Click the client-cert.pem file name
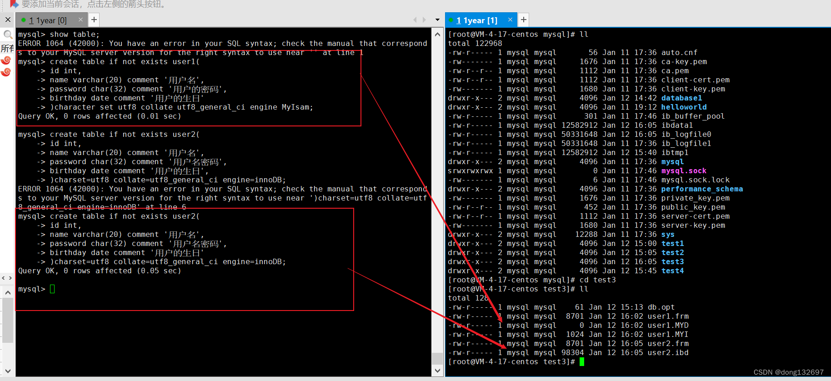Viewport: 831px width, 381px height. 695,80
